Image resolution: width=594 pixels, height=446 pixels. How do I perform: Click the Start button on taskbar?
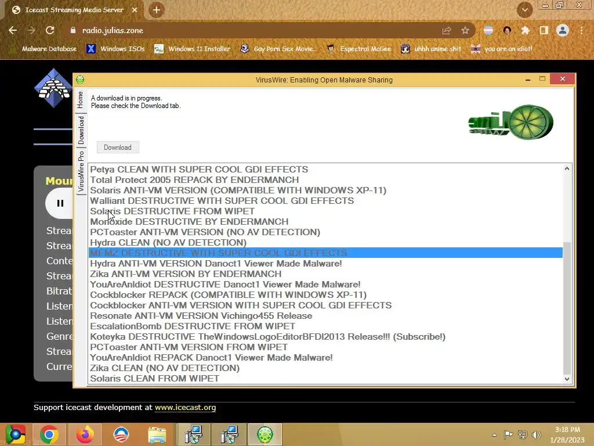(x=16, y=434)
